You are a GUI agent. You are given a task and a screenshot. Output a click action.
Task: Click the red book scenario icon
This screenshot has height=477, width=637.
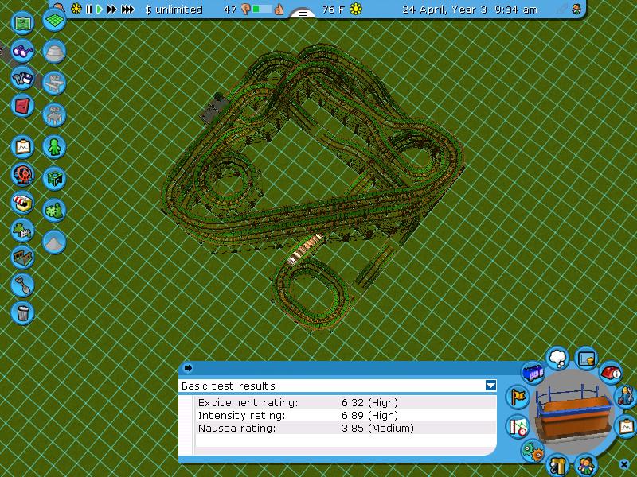22,106
